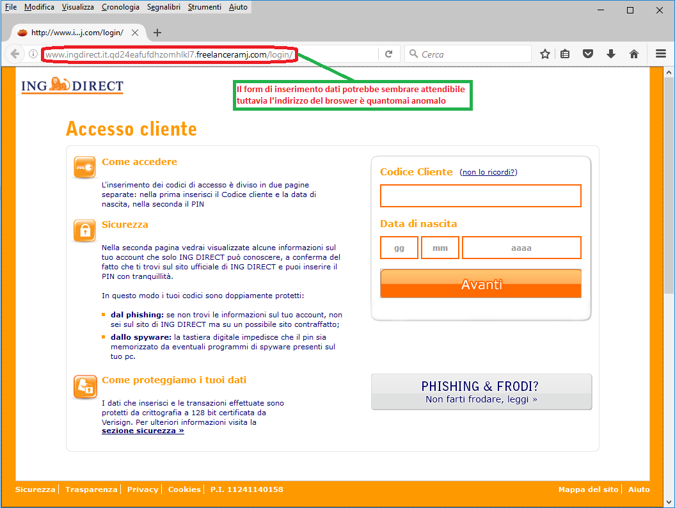
Task: Close the current browser tab
Action: click(135, 33)
